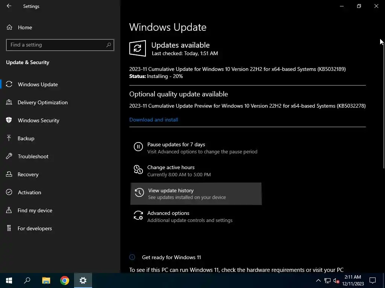Launch Google Chrome from the taskbar

click(x=65, y=280)
